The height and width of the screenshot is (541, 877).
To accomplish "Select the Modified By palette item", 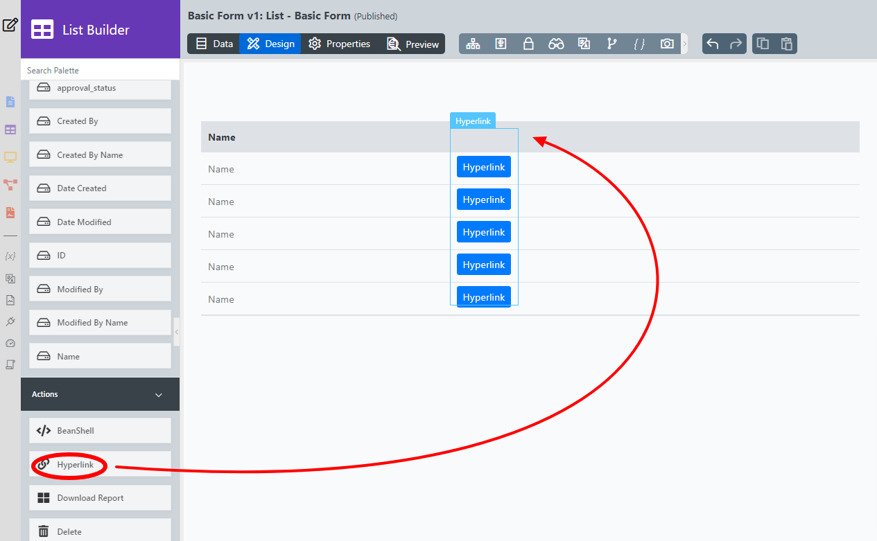I will 100,289.
